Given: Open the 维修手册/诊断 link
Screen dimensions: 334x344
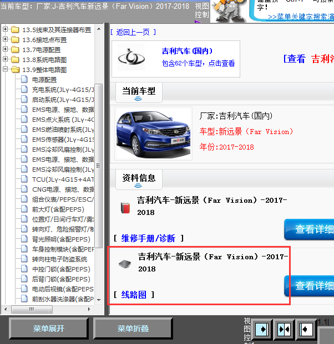Looking at the screenshot, I should point(148,238).
